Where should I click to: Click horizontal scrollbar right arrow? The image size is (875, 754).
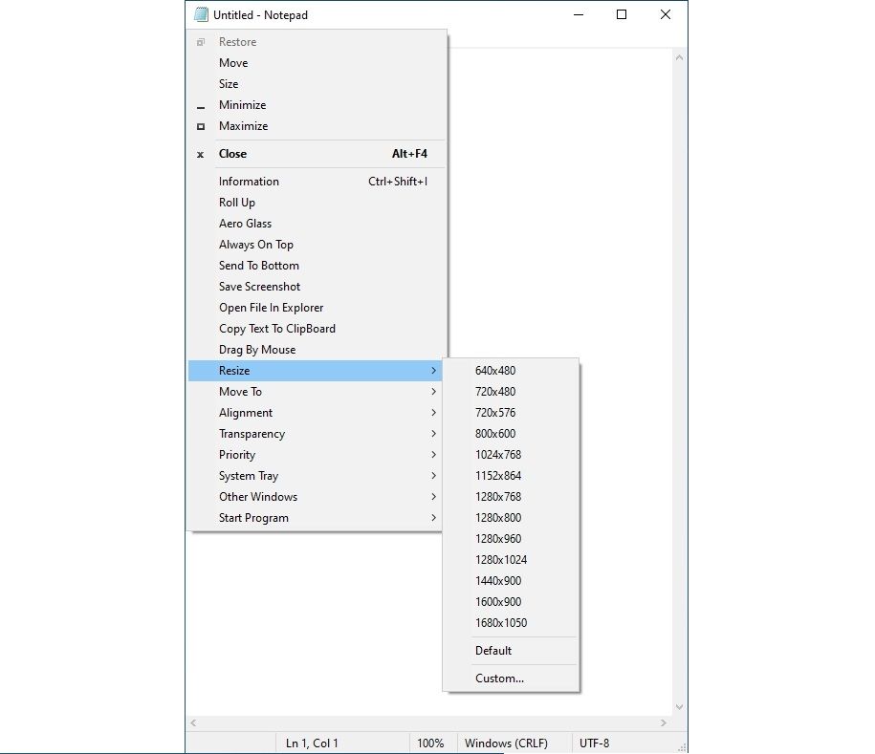[x=663, y=722]
